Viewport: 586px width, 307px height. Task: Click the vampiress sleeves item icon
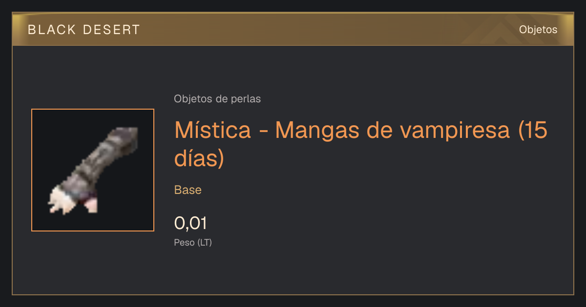(x=93, y=170)
